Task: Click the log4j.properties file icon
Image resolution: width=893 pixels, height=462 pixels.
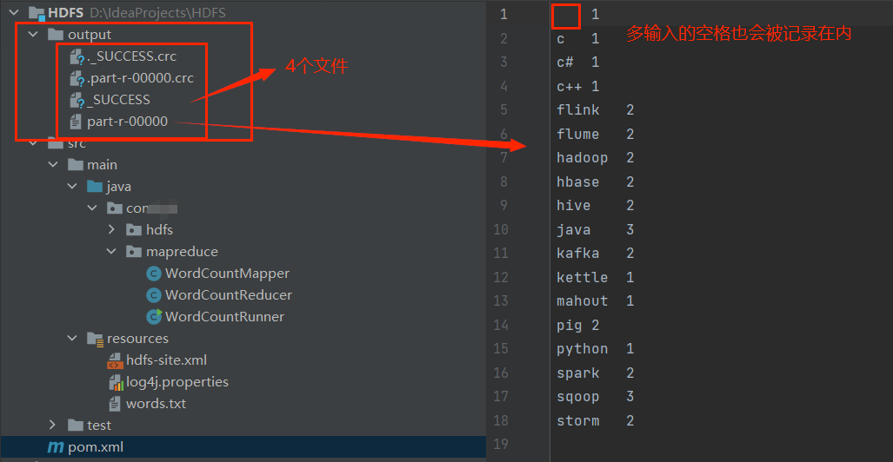Action: [x=117, y=382]
